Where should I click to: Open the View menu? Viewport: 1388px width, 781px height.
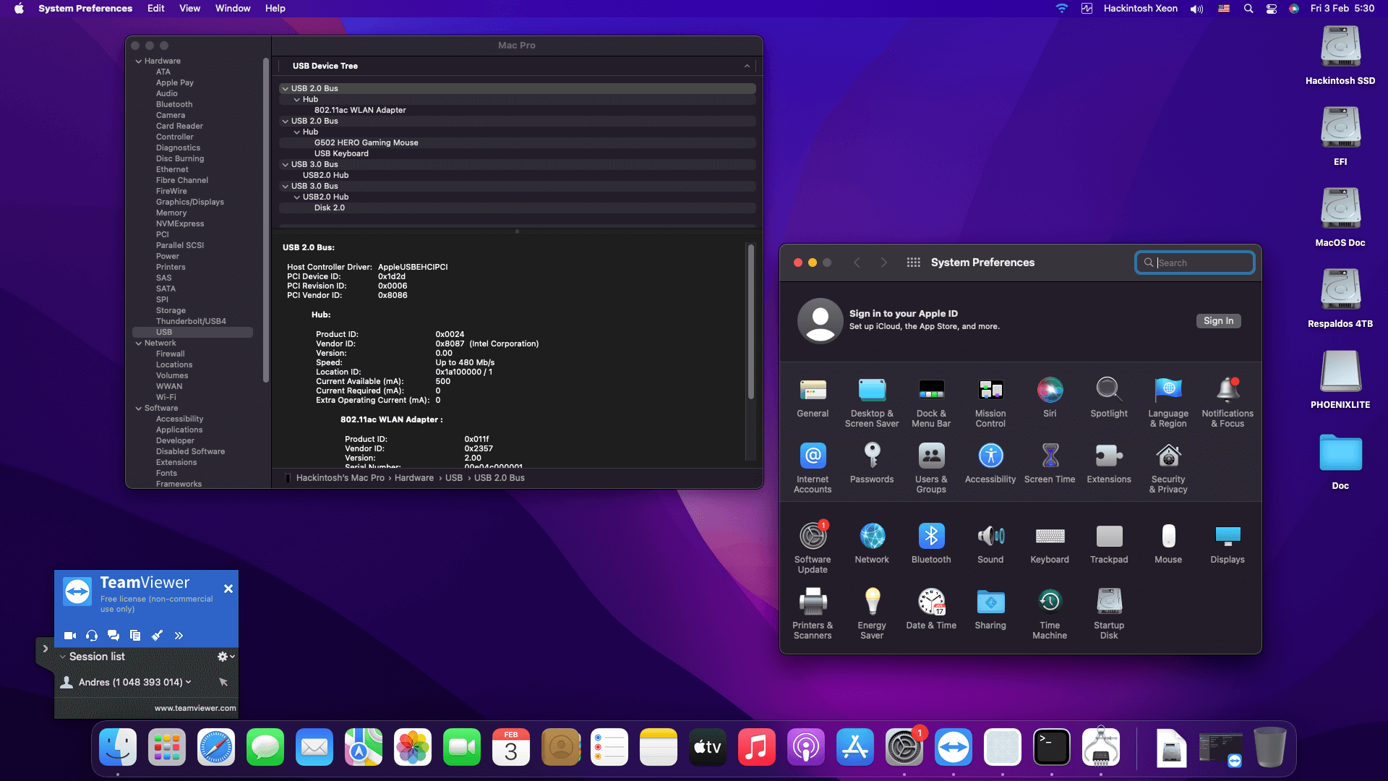(189, 9)
